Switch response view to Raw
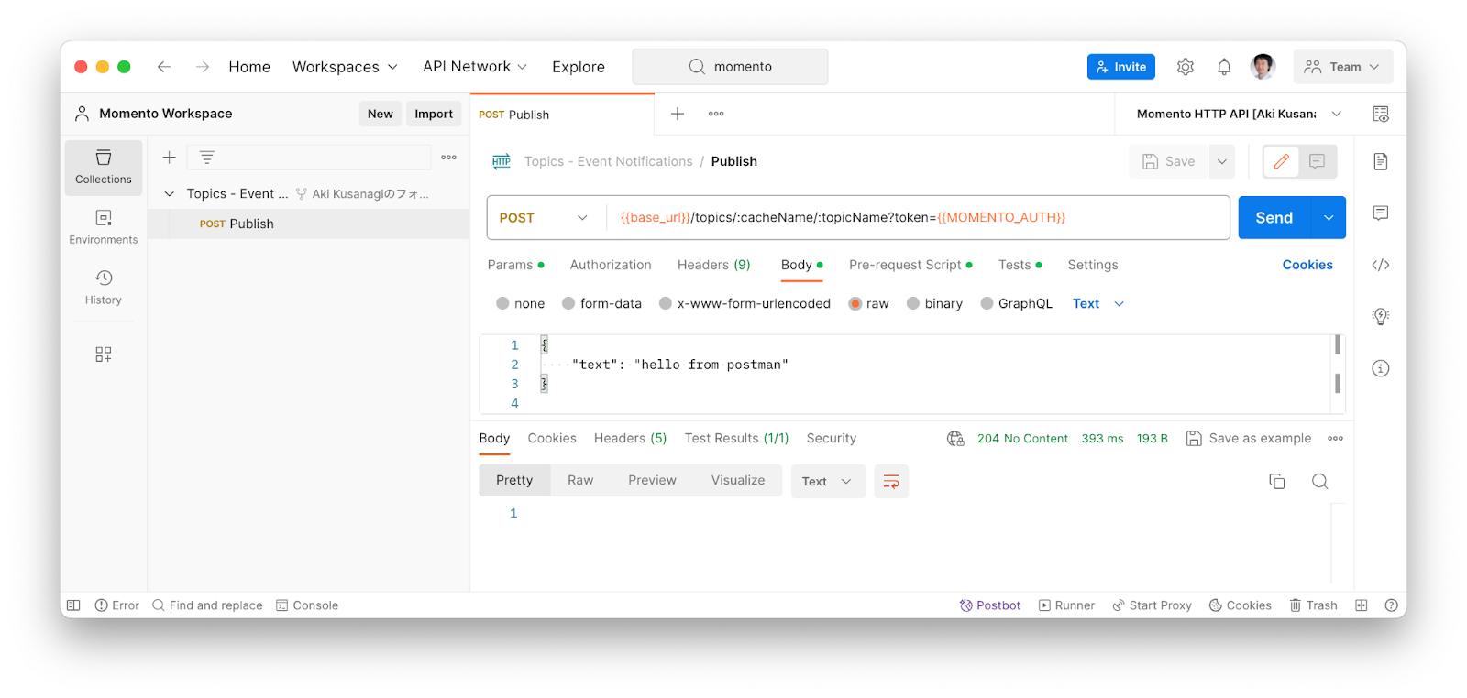The image size is (1467, 698). click(x=580, y=481)
